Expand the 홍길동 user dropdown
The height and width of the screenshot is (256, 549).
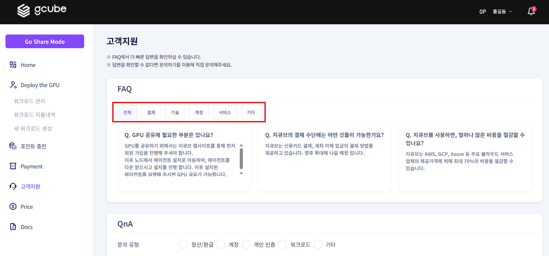[502, 12]
